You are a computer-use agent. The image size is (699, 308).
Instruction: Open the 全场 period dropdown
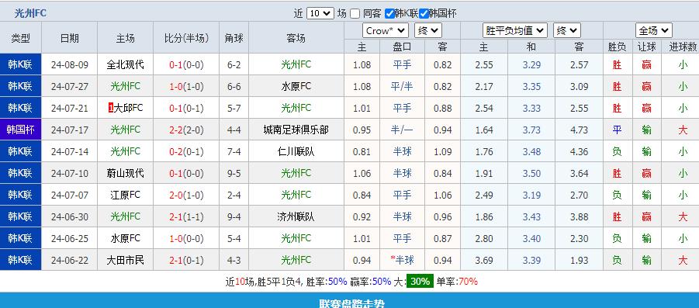point(654,31)
